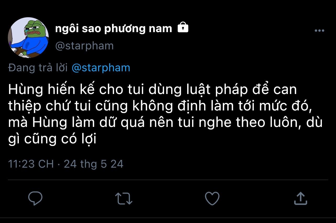Screen dimensions: 336x223
Task: Open the Pepe frog profile avatar
Action: click(x=28, y=38)
